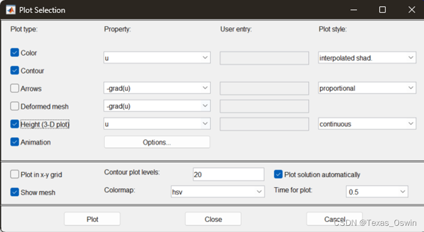Click the Contour plot levels: label

(132, 172)
